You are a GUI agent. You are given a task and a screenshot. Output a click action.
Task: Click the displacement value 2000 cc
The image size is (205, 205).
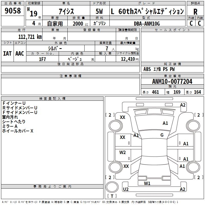pyautogui.click(x=80, y=24)
